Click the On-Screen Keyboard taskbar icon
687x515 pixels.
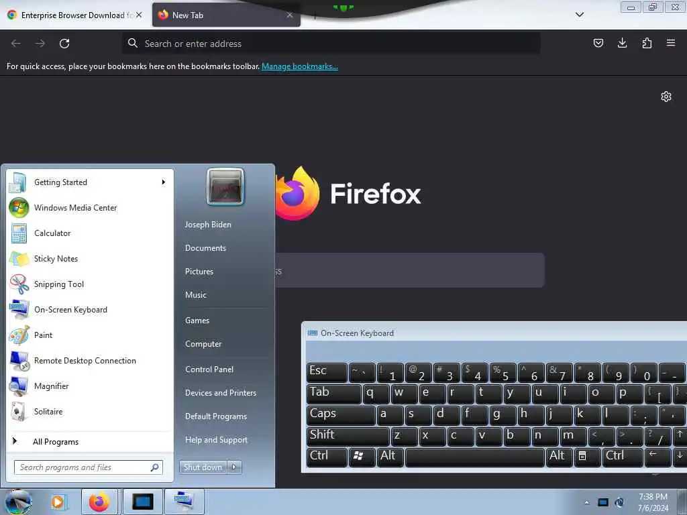[x=184, y=502]
